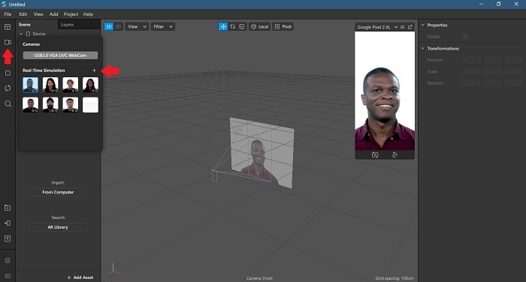Select the scale manipulator tool
The width and height of the screenshot is (526, 282).
tap(242, 26)
